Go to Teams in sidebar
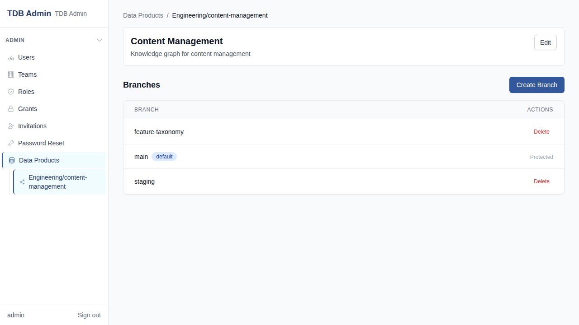This screenshot has height=325, width=579. [54, 74]
